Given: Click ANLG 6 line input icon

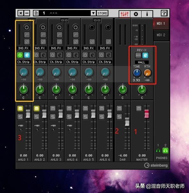Looking at the screenshot, I should click(x=108, y=27).
